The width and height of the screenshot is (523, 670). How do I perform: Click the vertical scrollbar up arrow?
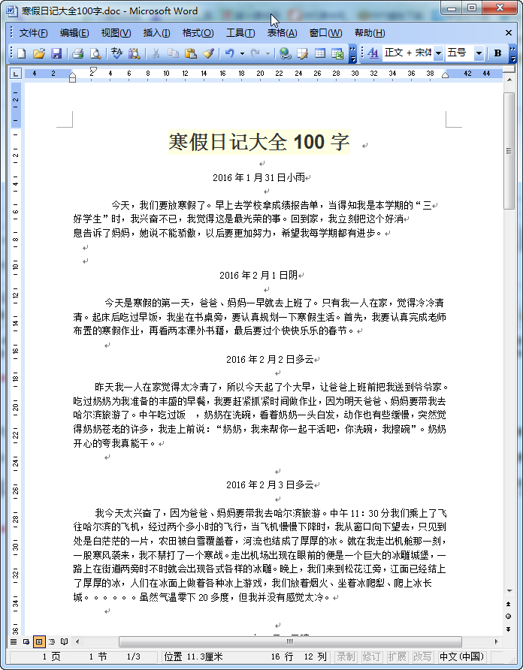509,80
